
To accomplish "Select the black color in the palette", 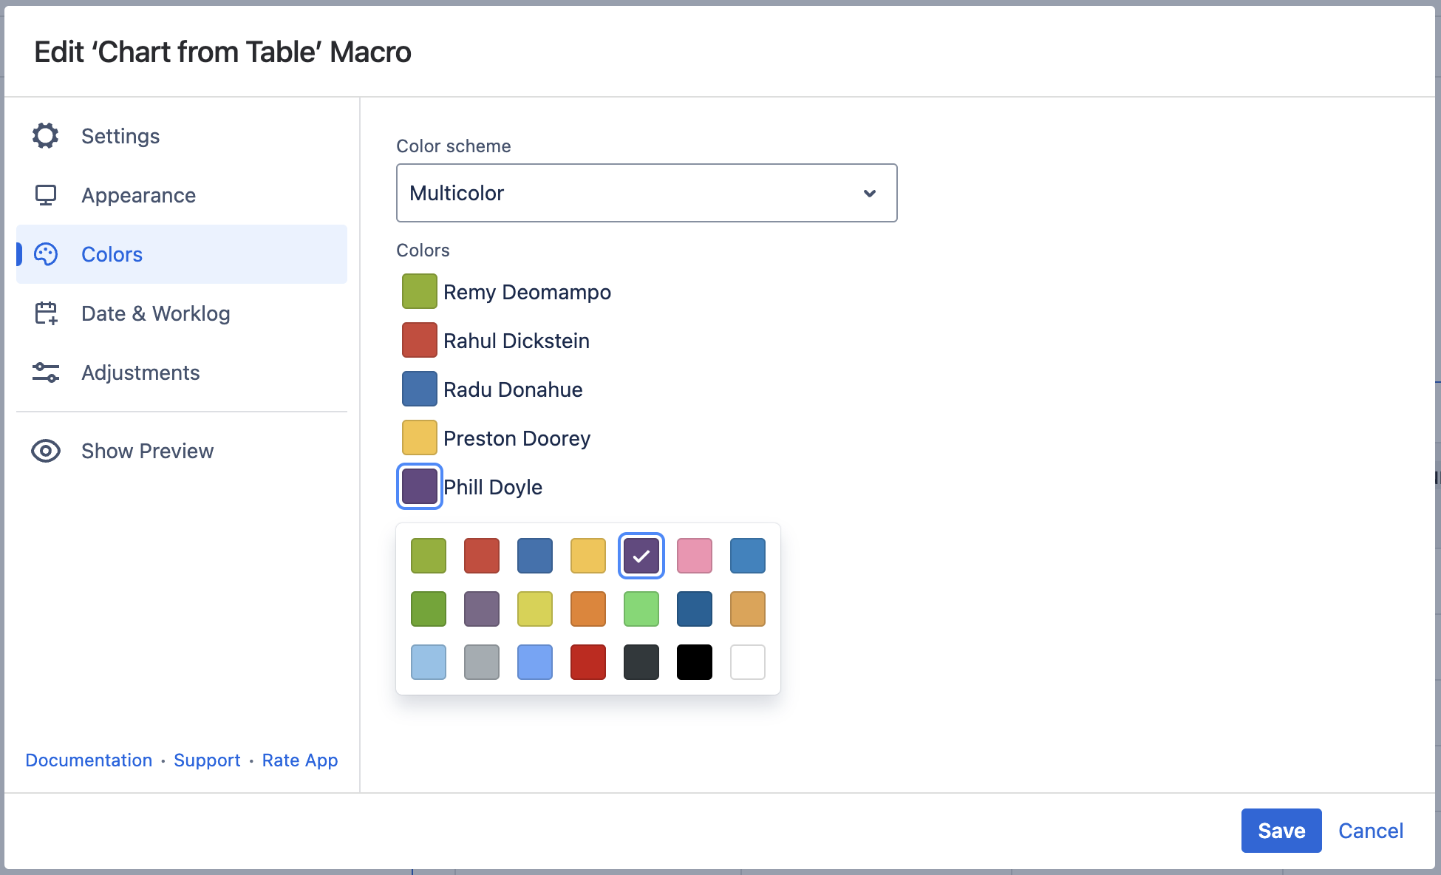I will (x=694, y=662).
